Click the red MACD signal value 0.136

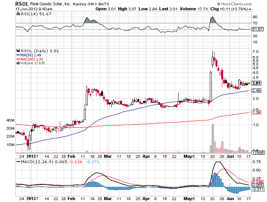(x=76, y=162)
